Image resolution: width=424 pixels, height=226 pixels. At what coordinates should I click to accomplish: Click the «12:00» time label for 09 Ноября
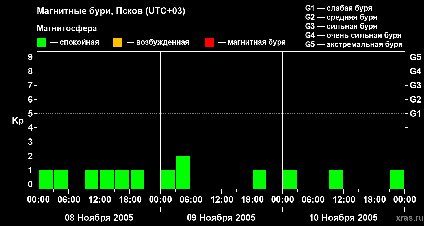[x=221, y=200]
